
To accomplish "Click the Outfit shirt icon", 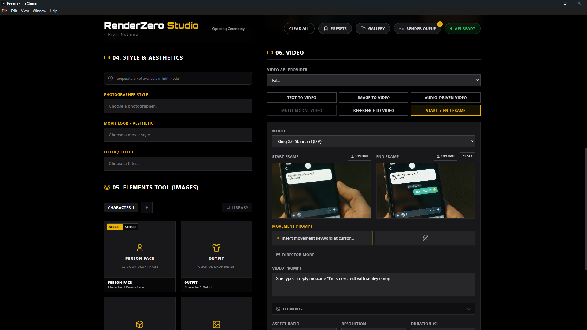I will (x=216, y=248).
